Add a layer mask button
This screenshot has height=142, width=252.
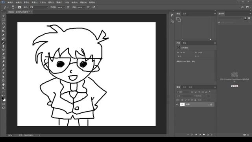pos(196,135)
